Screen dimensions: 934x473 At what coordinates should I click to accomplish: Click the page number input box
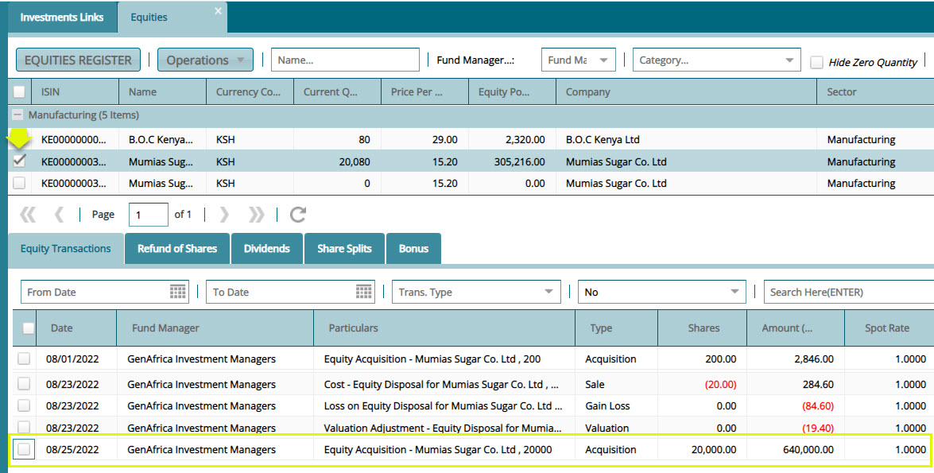coord(149,215)
